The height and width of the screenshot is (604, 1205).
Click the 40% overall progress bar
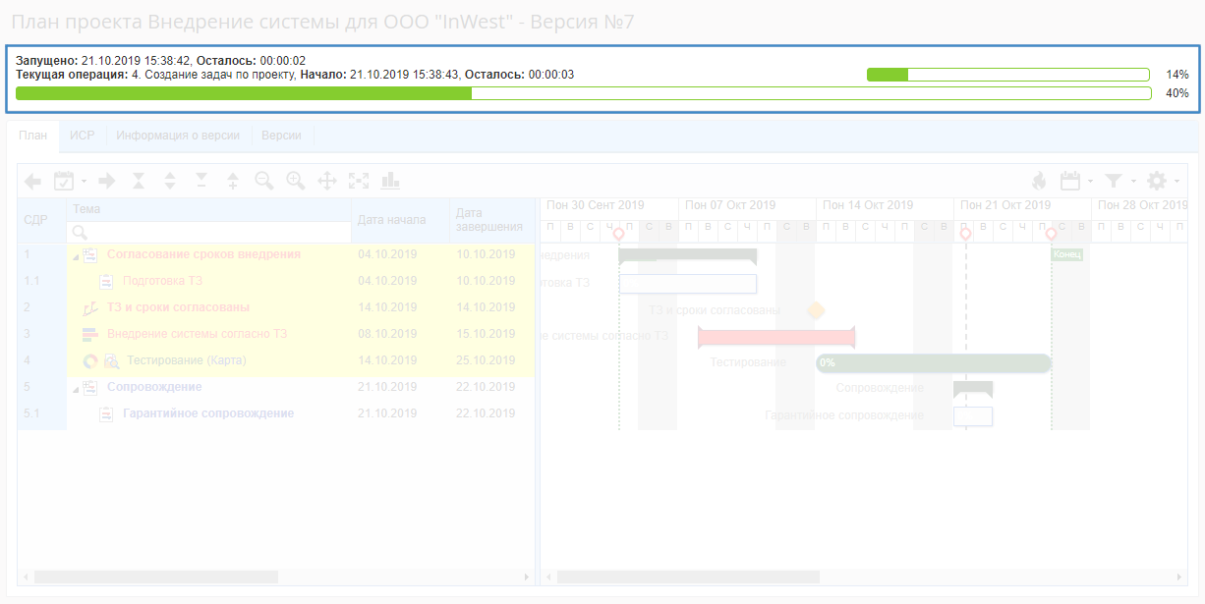pos(584,93)
